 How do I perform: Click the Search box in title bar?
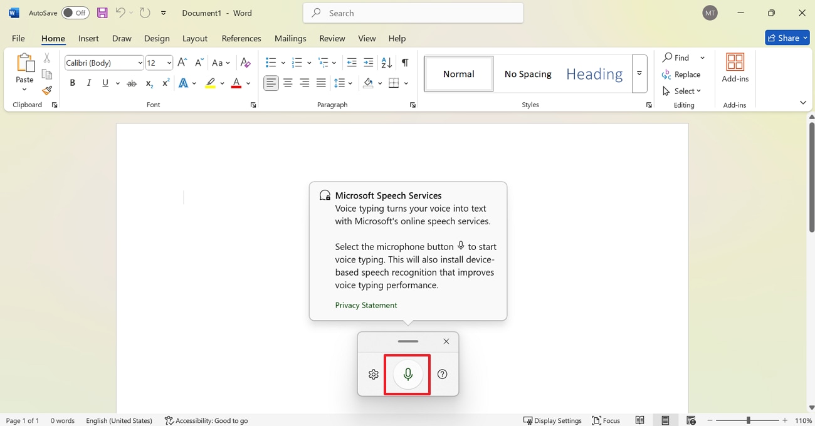pyautogui.click(x=413, y=13)
